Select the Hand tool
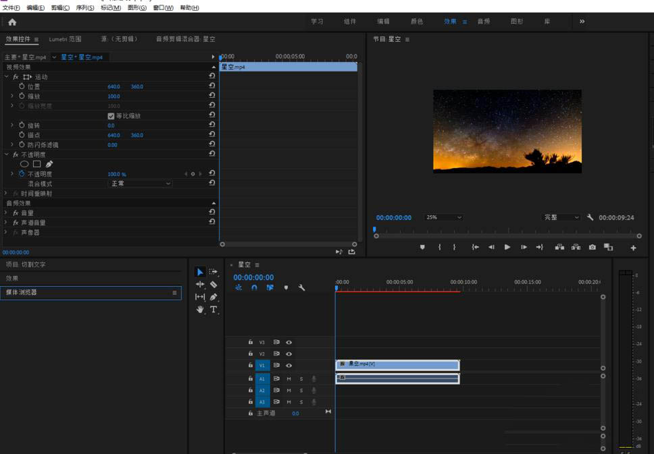This screenshot has width=654, height=454. click(200, 310)
